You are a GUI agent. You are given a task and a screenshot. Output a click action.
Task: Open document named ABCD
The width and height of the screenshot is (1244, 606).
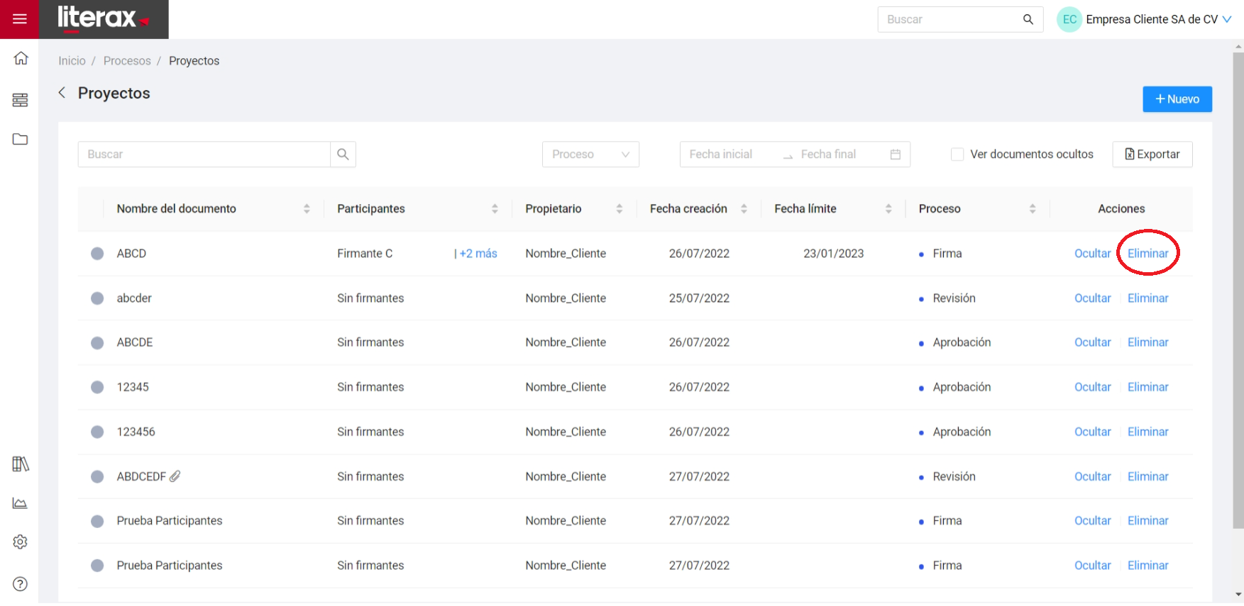click(x=131, y=253)
